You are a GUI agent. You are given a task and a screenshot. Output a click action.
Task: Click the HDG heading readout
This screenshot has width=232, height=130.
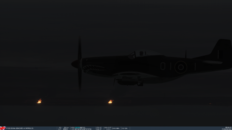[x=78, y=128]
